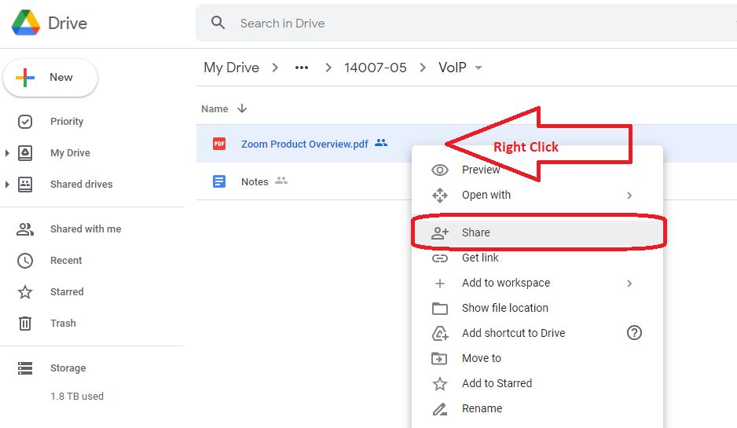Click the My Drive sidebar icon
This screenshot has width=737, height=428.
[x=25, y=153]
